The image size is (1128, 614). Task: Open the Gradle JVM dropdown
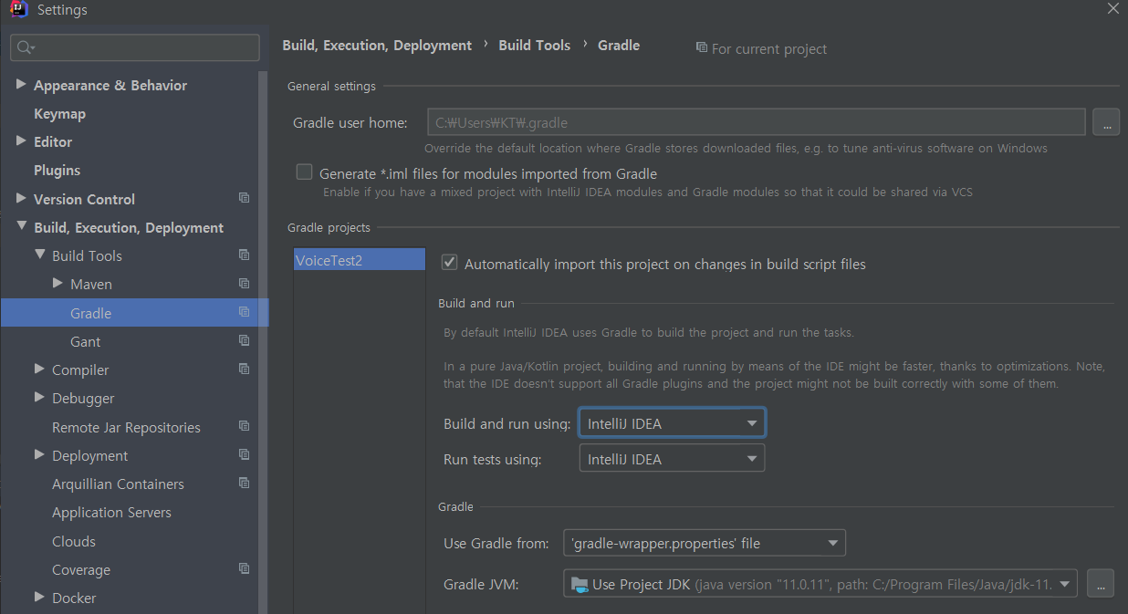(820, 584)
